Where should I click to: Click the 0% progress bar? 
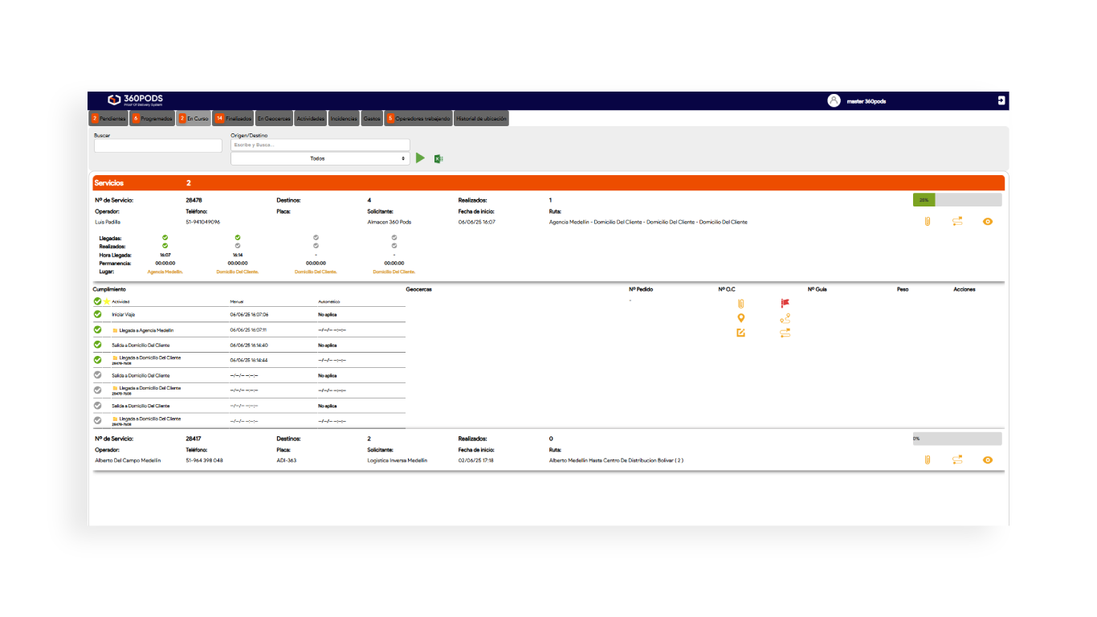pyautogui.click(x=957, y=439)
